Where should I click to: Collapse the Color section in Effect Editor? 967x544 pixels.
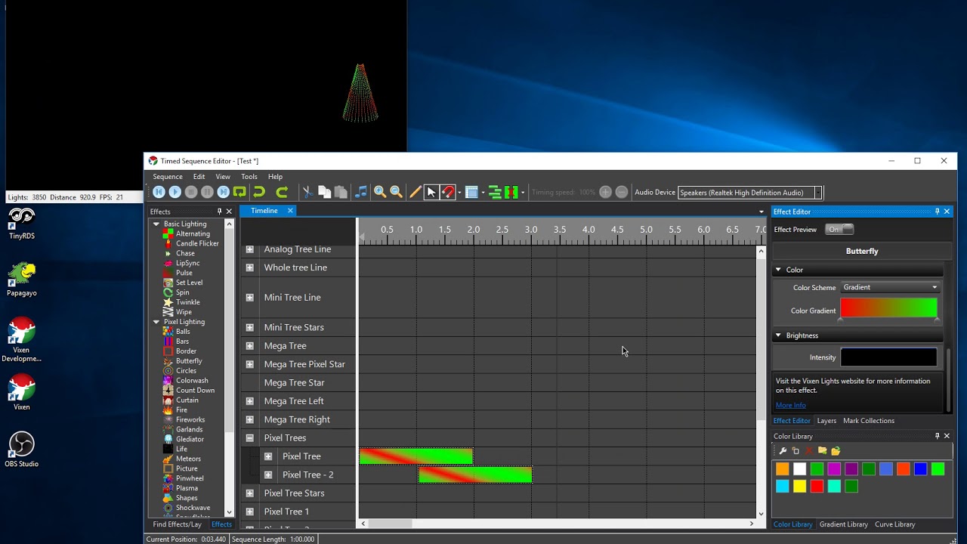pyautogui.click(x=778, y=270)
